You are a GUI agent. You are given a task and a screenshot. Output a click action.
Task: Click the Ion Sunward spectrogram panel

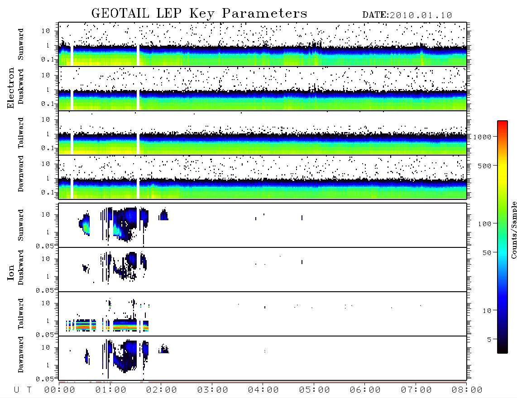tap(263, 225)
